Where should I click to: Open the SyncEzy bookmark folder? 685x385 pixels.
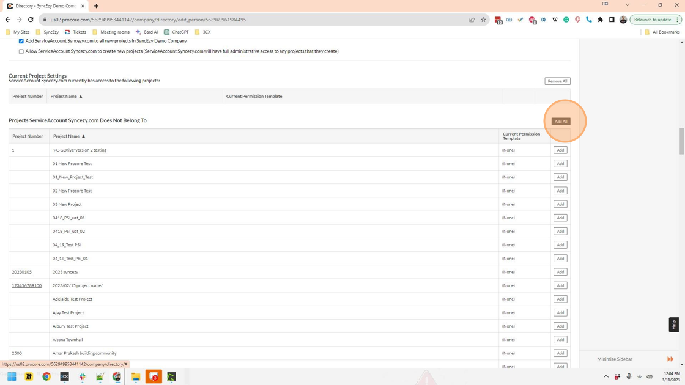tap(47, 32)
